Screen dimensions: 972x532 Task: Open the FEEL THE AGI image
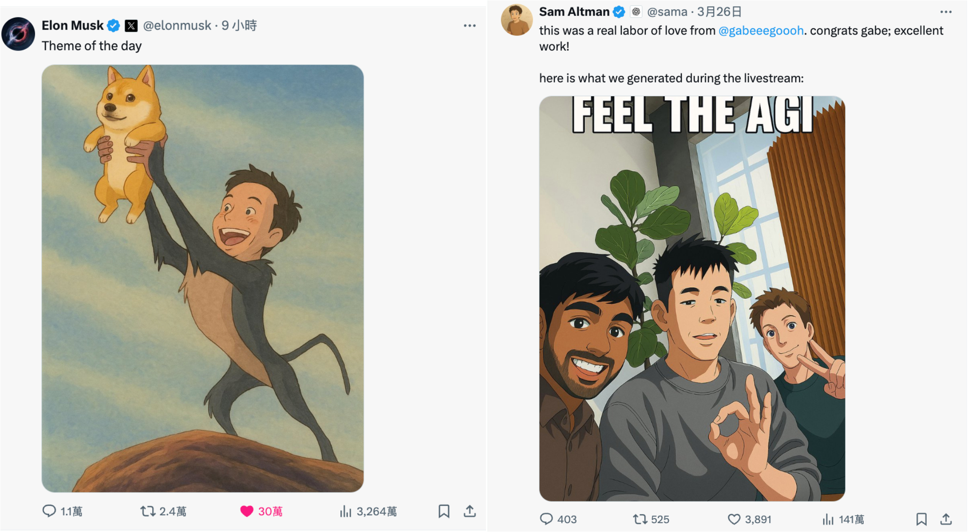pyautogui.click(x=692, y=298)
